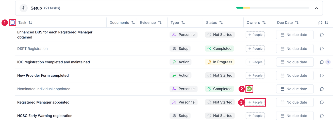Open NCSC Early Warning registration task

click(x=45, y=116)
